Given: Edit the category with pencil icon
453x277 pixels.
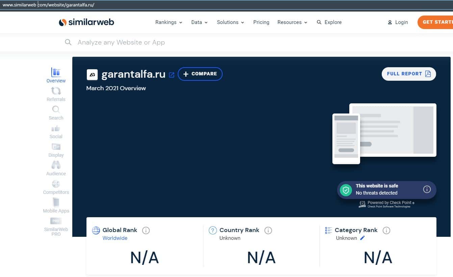Looking at the screenshot, I should pos(362,238).
